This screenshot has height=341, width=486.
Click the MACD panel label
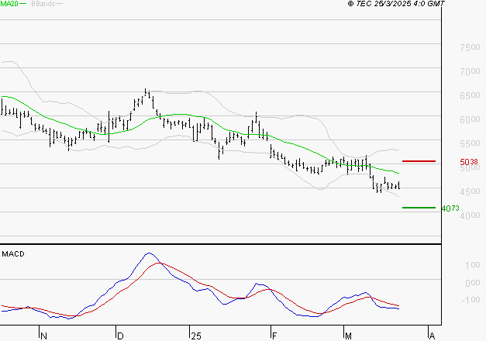pos(13,254)
